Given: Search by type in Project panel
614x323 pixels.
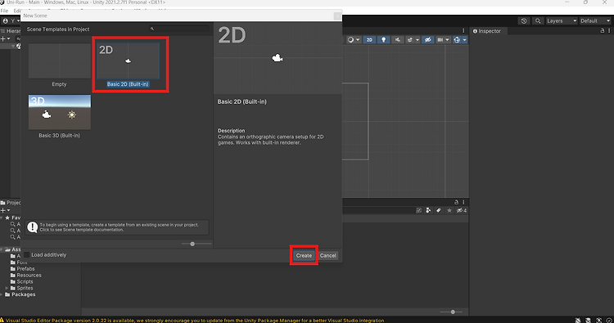Looking at the screenshot, I should [x=428, y=210].
